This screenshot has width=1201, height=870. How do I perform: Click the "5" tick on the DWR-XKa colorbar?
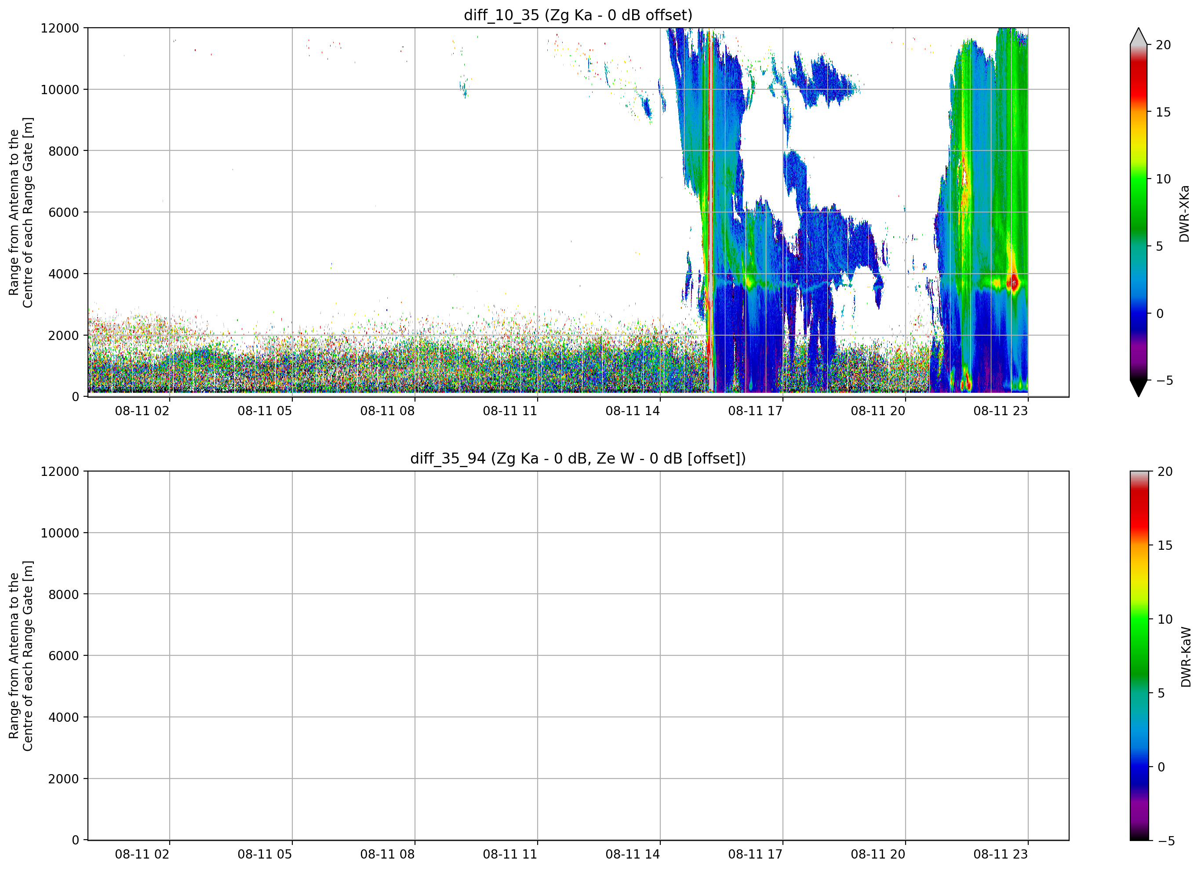[x=1160, y=246]
